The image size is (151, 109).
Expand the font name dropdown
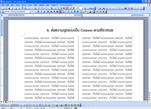pyautogui.click(x=30, y=12)
